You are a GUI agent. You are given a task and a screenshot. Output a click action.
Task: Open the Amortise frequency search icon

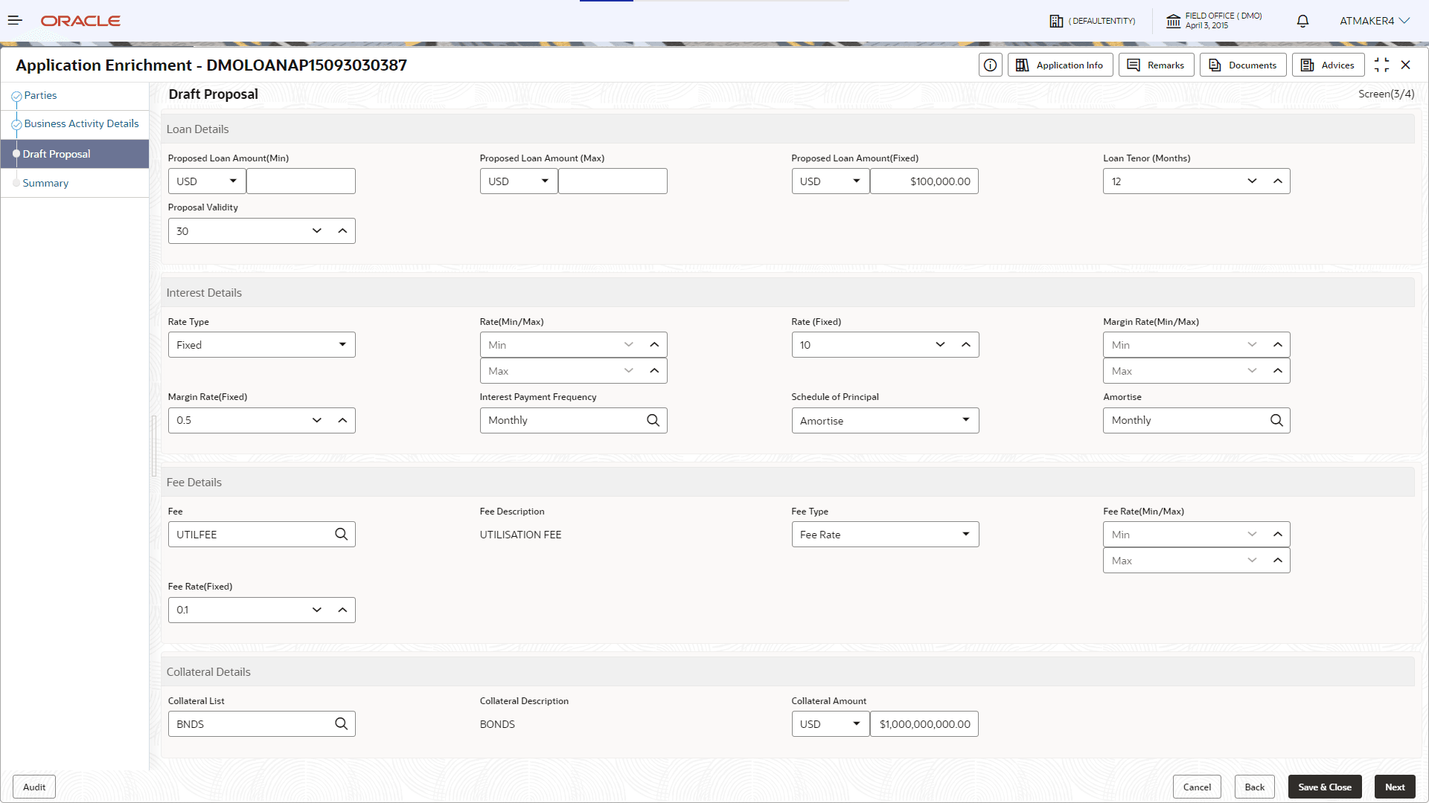(1276, 421)
